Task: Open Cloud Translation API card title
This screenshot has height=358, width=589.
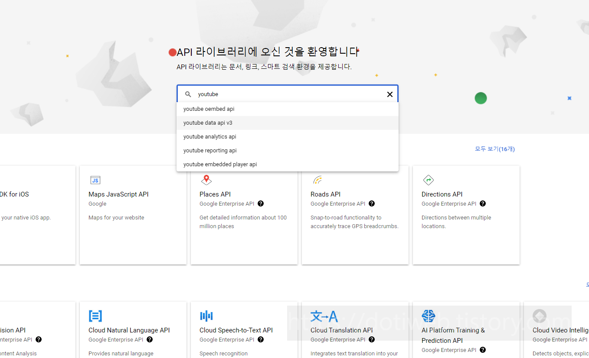Action: point(342,330)
